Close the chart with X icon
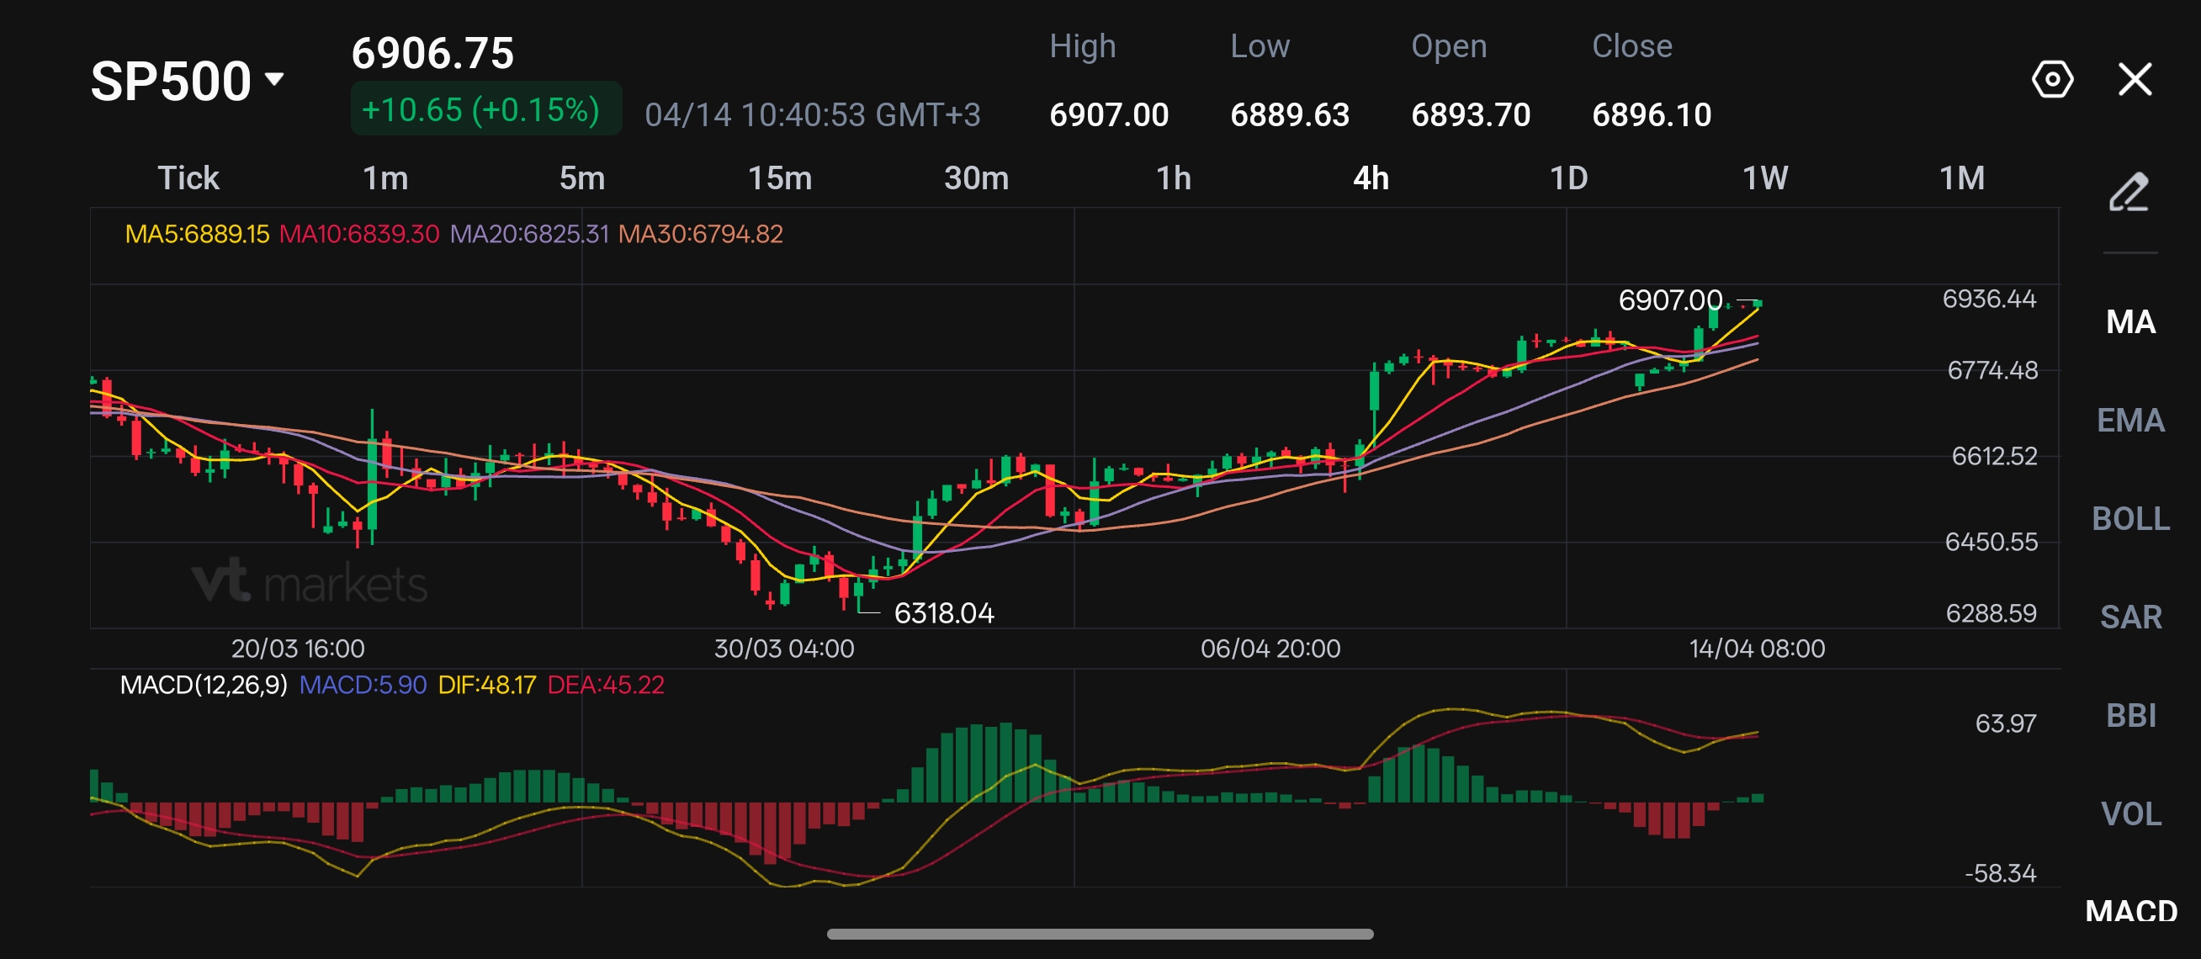 pyautogui.click(x=2135, y=79)
